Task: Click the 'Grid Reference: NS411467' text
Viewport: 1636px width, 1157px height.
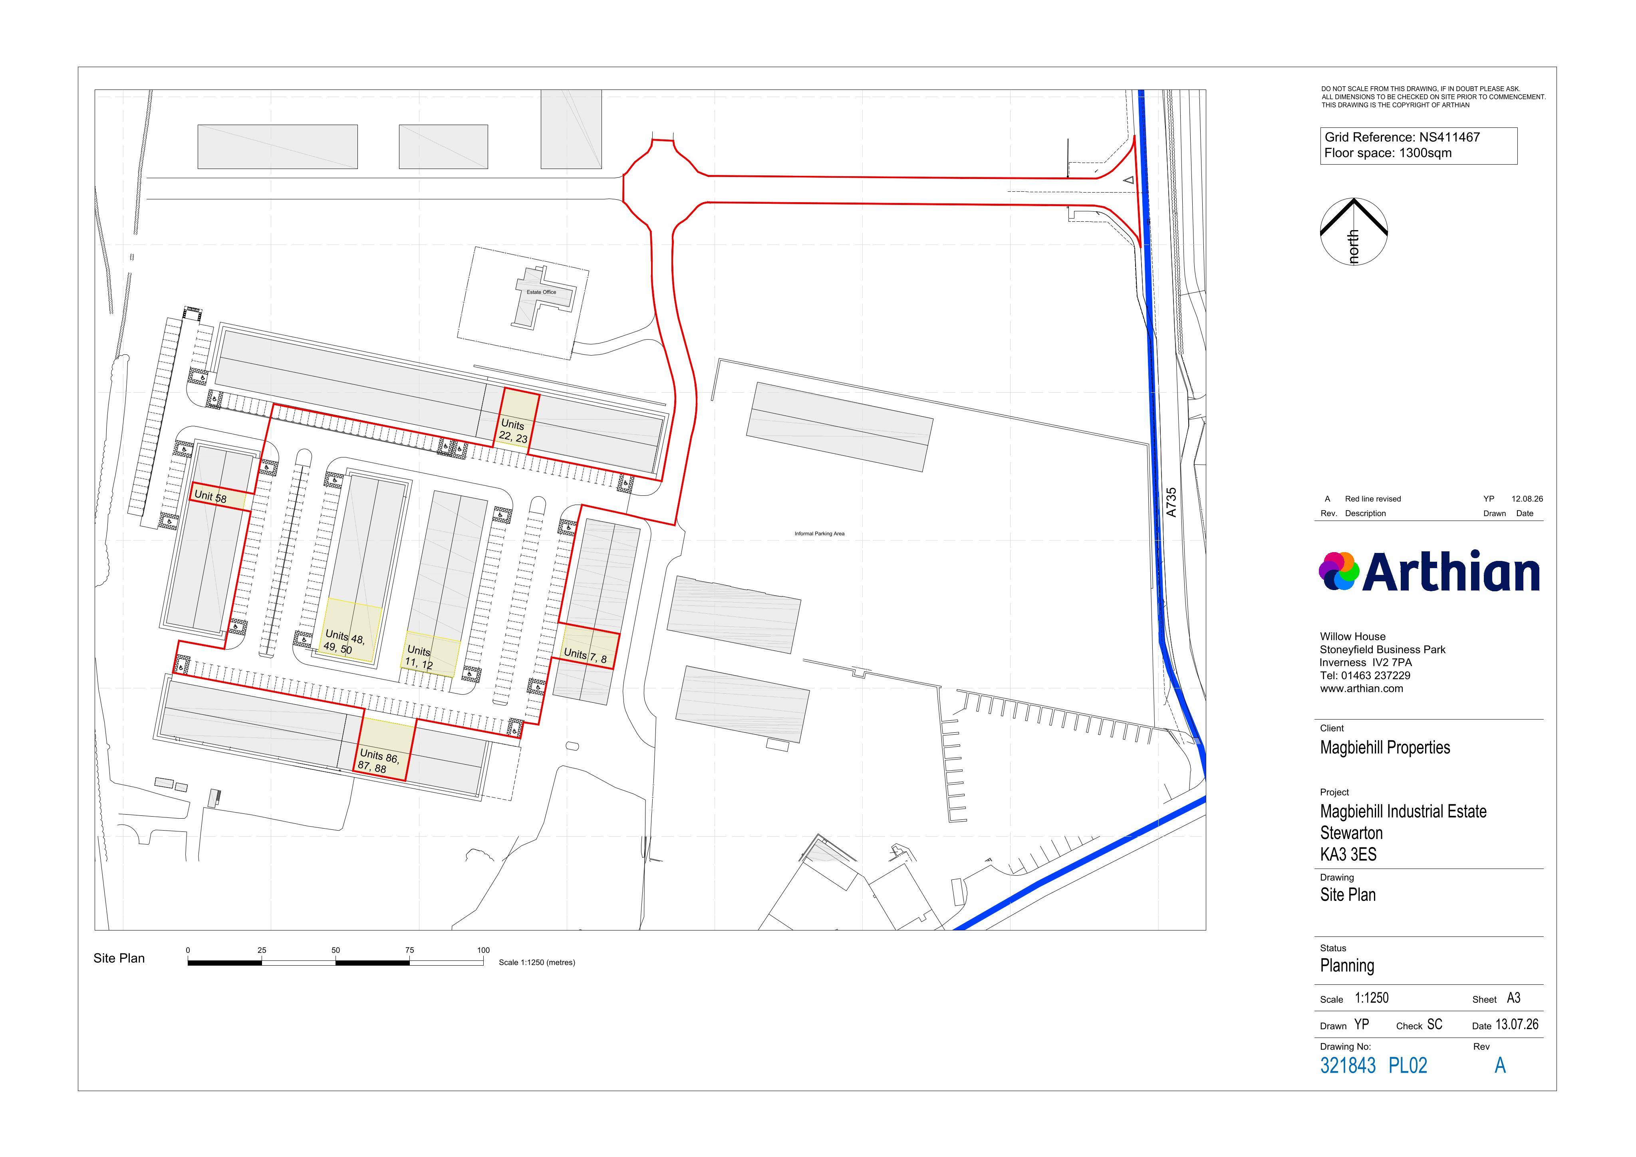Action: (x=1402, y=137)
